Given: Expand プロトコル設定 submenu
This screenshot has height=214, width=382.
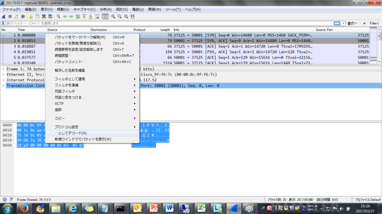Looking at the screenshot, I should [x=92, y=127].
